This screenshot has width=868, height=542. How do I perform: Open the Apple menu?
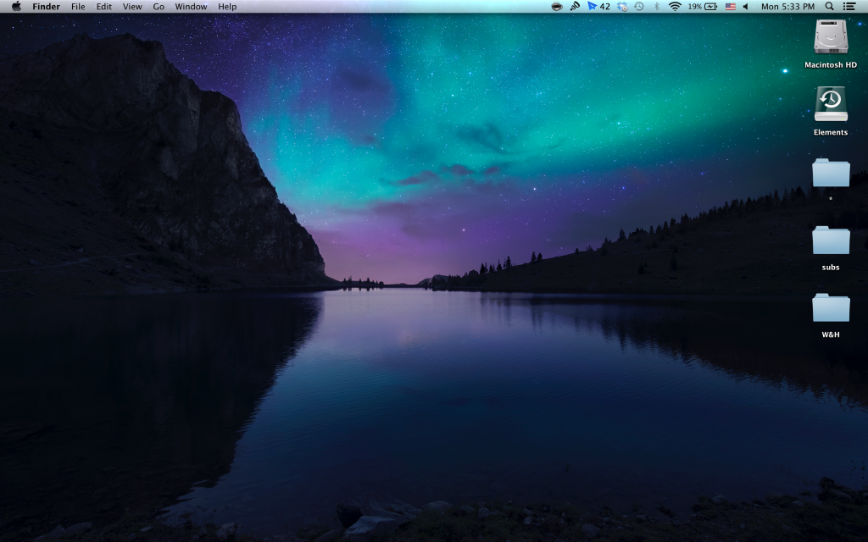[16, 6]
